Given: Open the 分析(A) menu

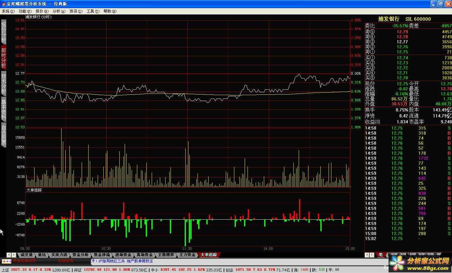Looking at the screenshot, I should 59,11.
